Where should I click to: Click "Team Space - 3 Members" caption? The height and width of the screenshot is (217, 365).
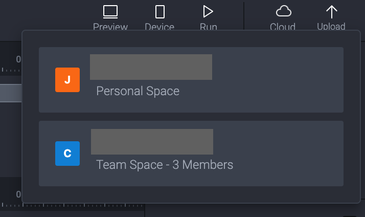165,165
